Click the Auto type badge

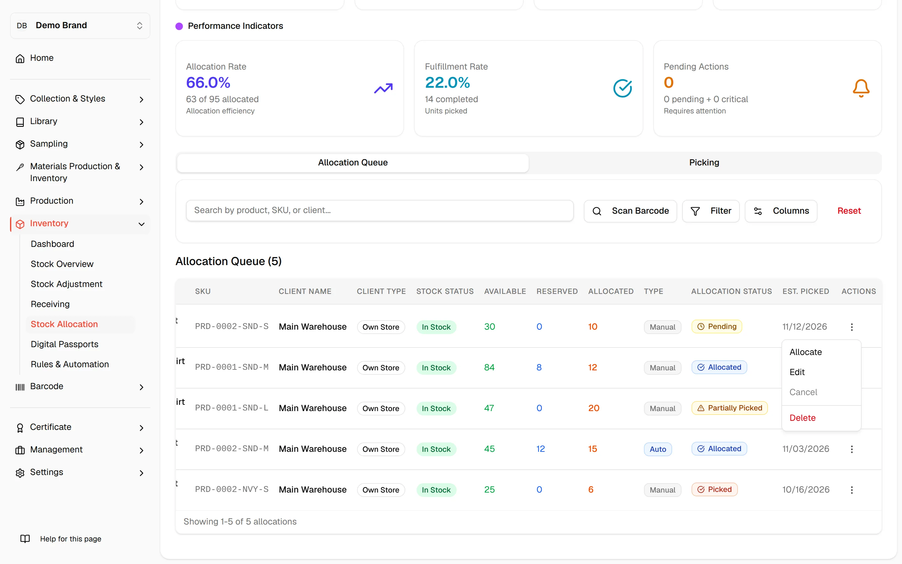(x=657, y=449)
